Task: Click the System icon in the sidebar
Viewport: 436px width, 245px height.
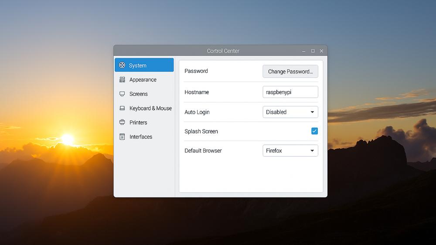Action: point(122,65)
